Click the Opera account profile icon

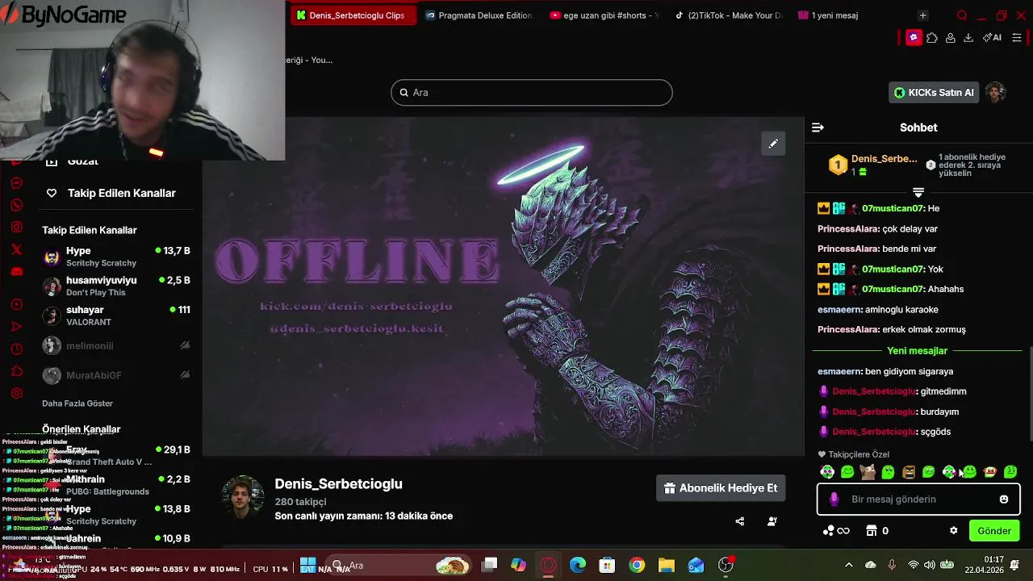coord(951,38)
